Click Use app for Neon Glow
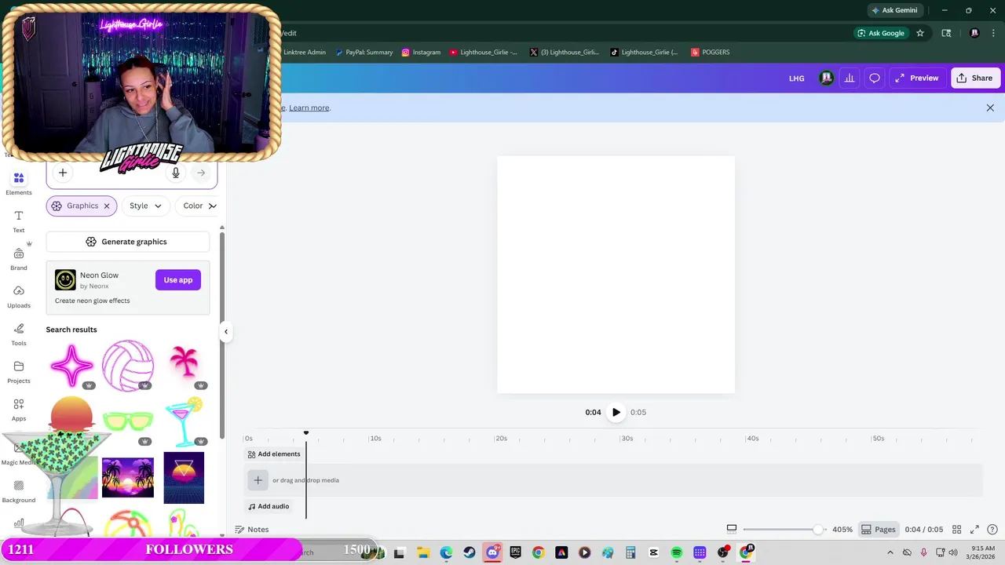Screen dimensions: 1005x565 (x=178, y=280)
